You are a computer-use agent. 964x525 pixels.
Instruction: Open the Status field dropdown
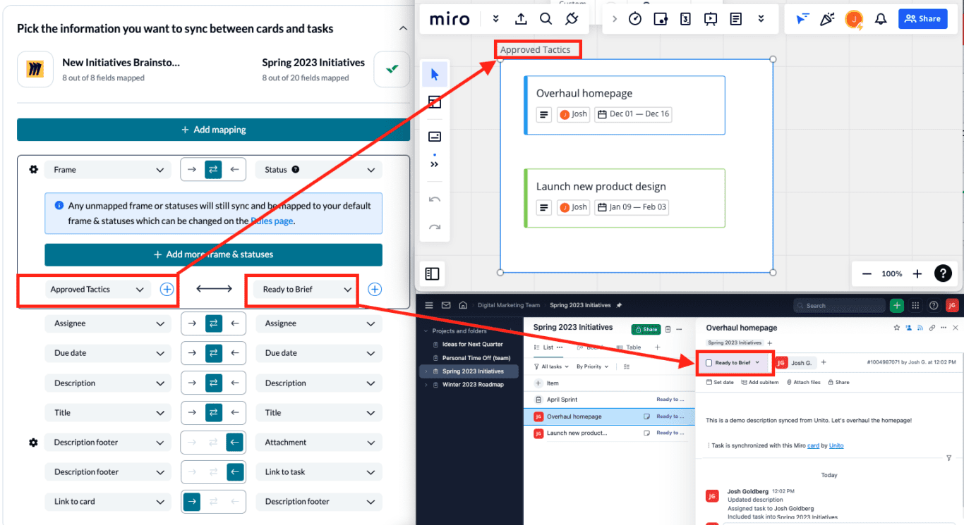pos(319,169)
